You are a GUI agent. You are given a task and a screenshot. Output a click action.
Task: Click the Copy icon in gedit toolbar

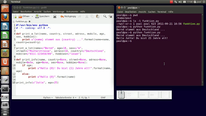click(92, 16)
